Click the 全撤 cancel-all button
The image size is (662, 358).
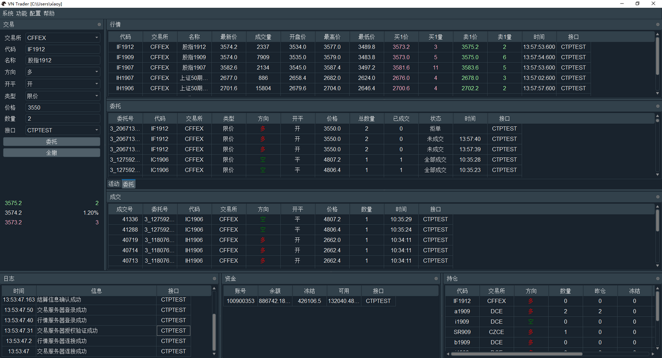coord(52,153)
